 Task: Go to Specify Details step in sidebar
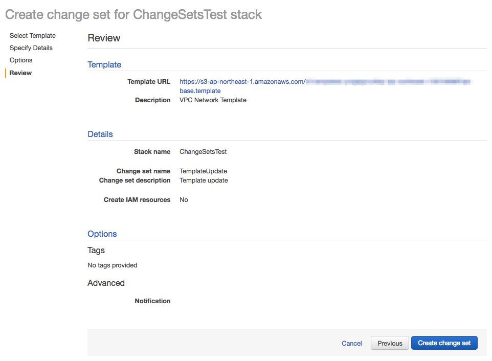(31, 48)
